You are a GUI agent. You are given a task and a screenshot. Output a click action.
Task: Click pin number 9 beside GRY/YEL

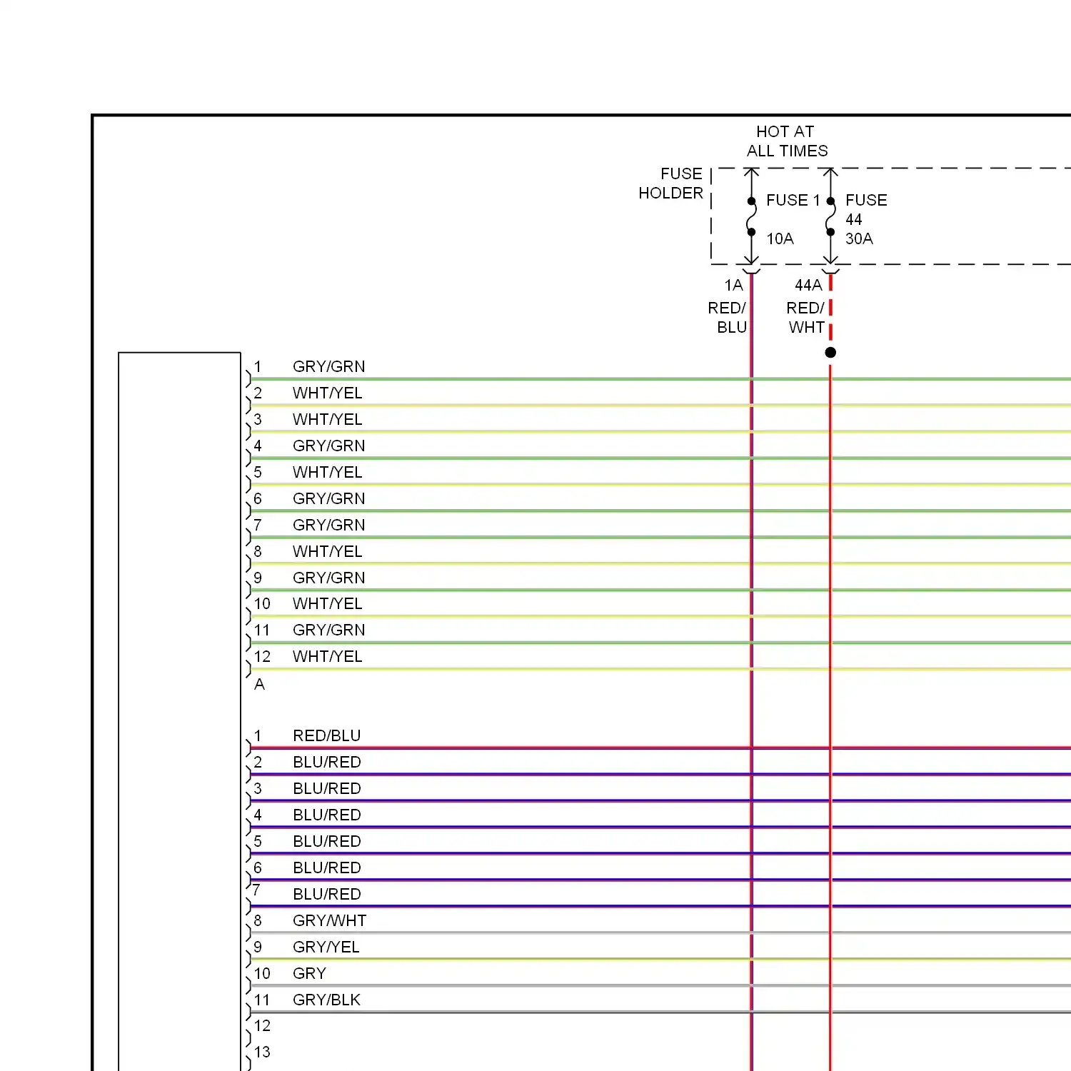pos(258,947)
